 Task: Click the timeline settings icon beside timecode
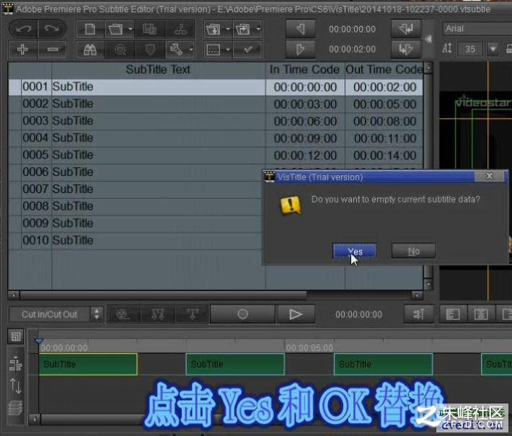point(418,314)
